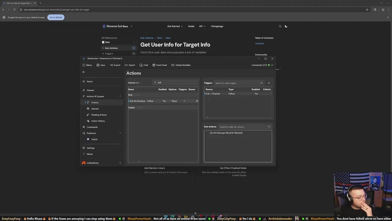Open Global Variables in Streamer.bot
The width and height of the screenshot is (392, 221).
click(181, 65)
